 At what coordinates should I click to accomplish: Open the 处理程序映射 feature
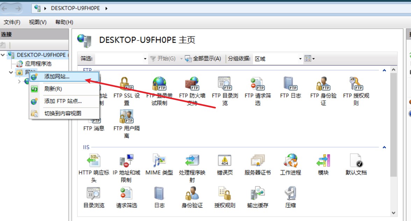pyautogui.click(x=192, y=168)
